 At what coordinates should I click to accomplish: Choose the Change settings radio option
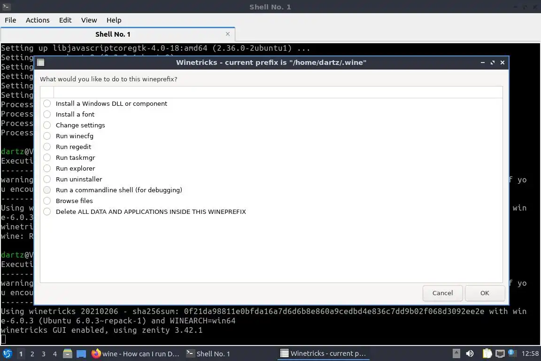point(47,125)
